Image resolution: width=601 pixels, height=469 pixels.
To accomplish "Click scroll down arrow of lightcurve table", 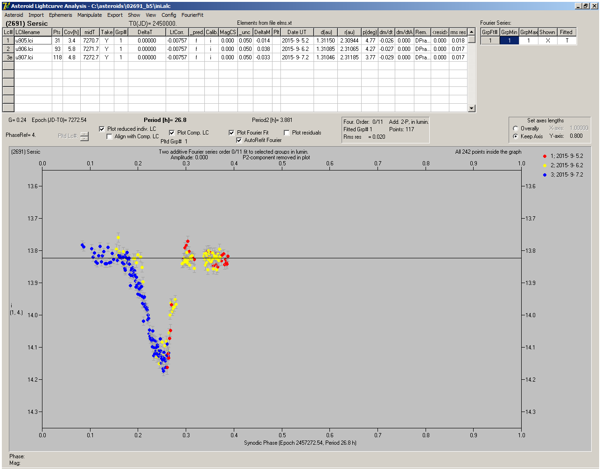I will (472, 108).
